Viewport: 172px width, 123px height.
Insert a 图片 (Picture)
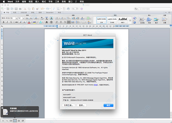pyautogui.click(x=156, y=21)
